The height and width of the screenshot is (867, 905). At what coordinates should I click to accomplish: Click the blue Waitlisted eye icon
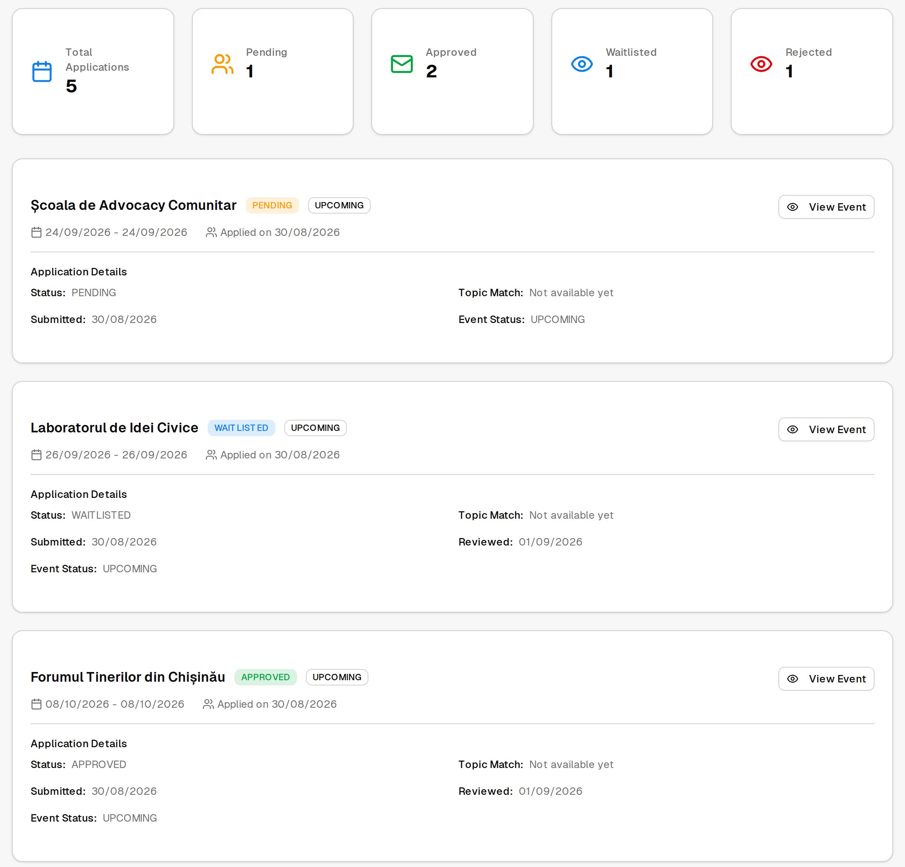582,64
